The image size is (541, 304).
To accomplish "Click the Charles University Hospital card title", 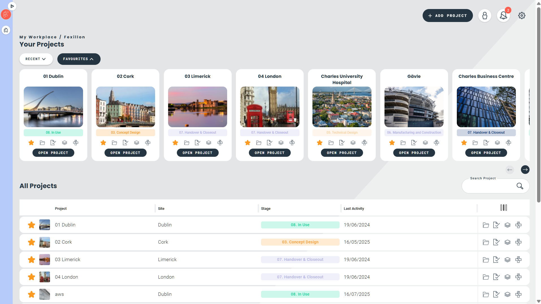I will point(342,79).
